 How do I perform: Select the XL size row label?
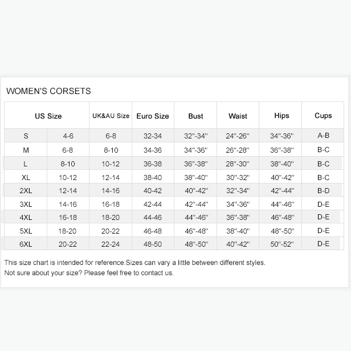coord(26,178)
